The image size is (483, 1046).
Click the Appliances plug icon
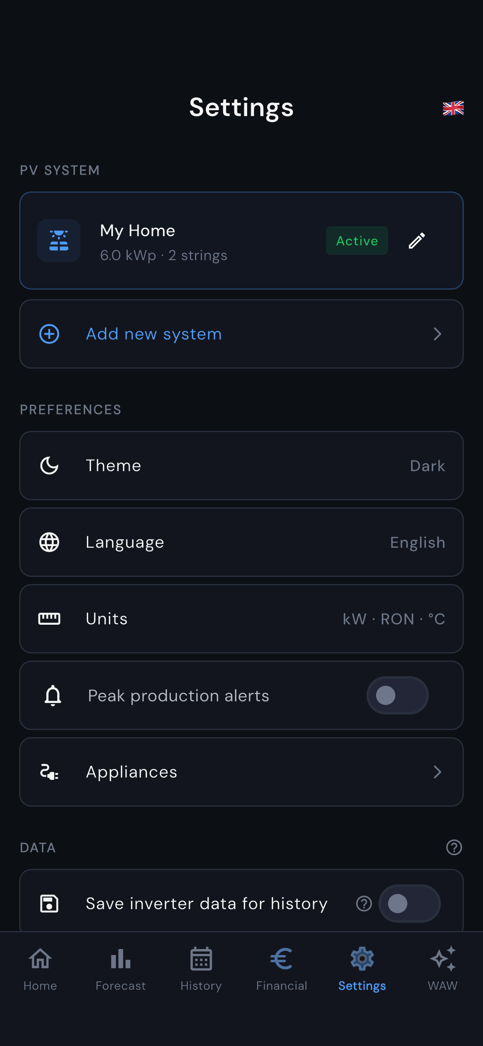[49, 772]
